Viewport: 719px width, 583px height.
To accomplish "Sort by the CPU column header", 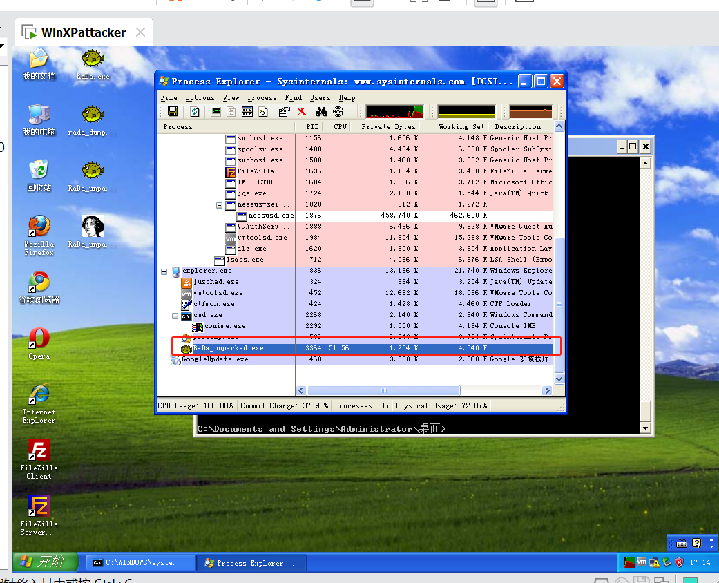I will 336,127.
